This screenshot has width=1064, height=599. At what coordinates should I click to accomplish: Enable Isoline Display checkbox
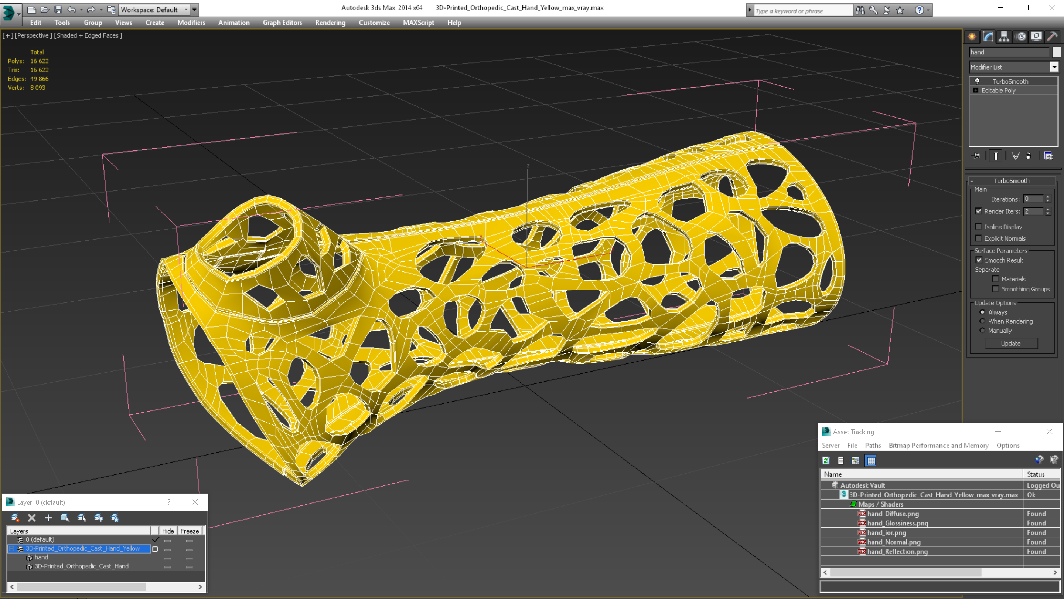click(978, 227)
